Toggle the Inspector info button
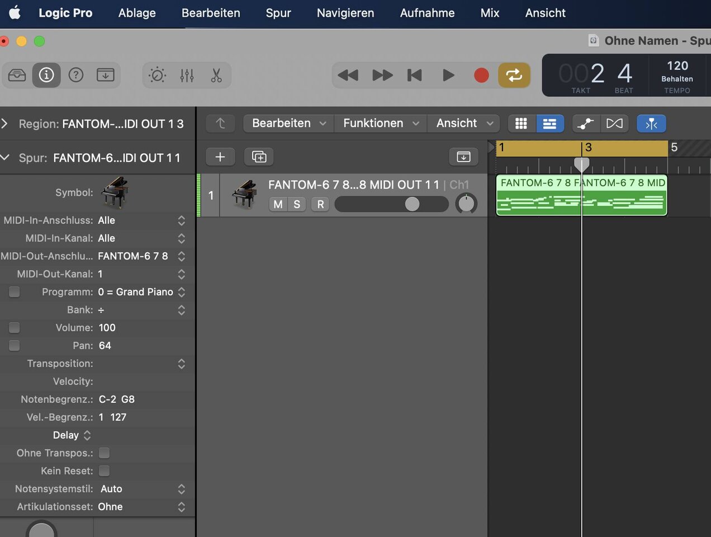 tap(46, 75)
